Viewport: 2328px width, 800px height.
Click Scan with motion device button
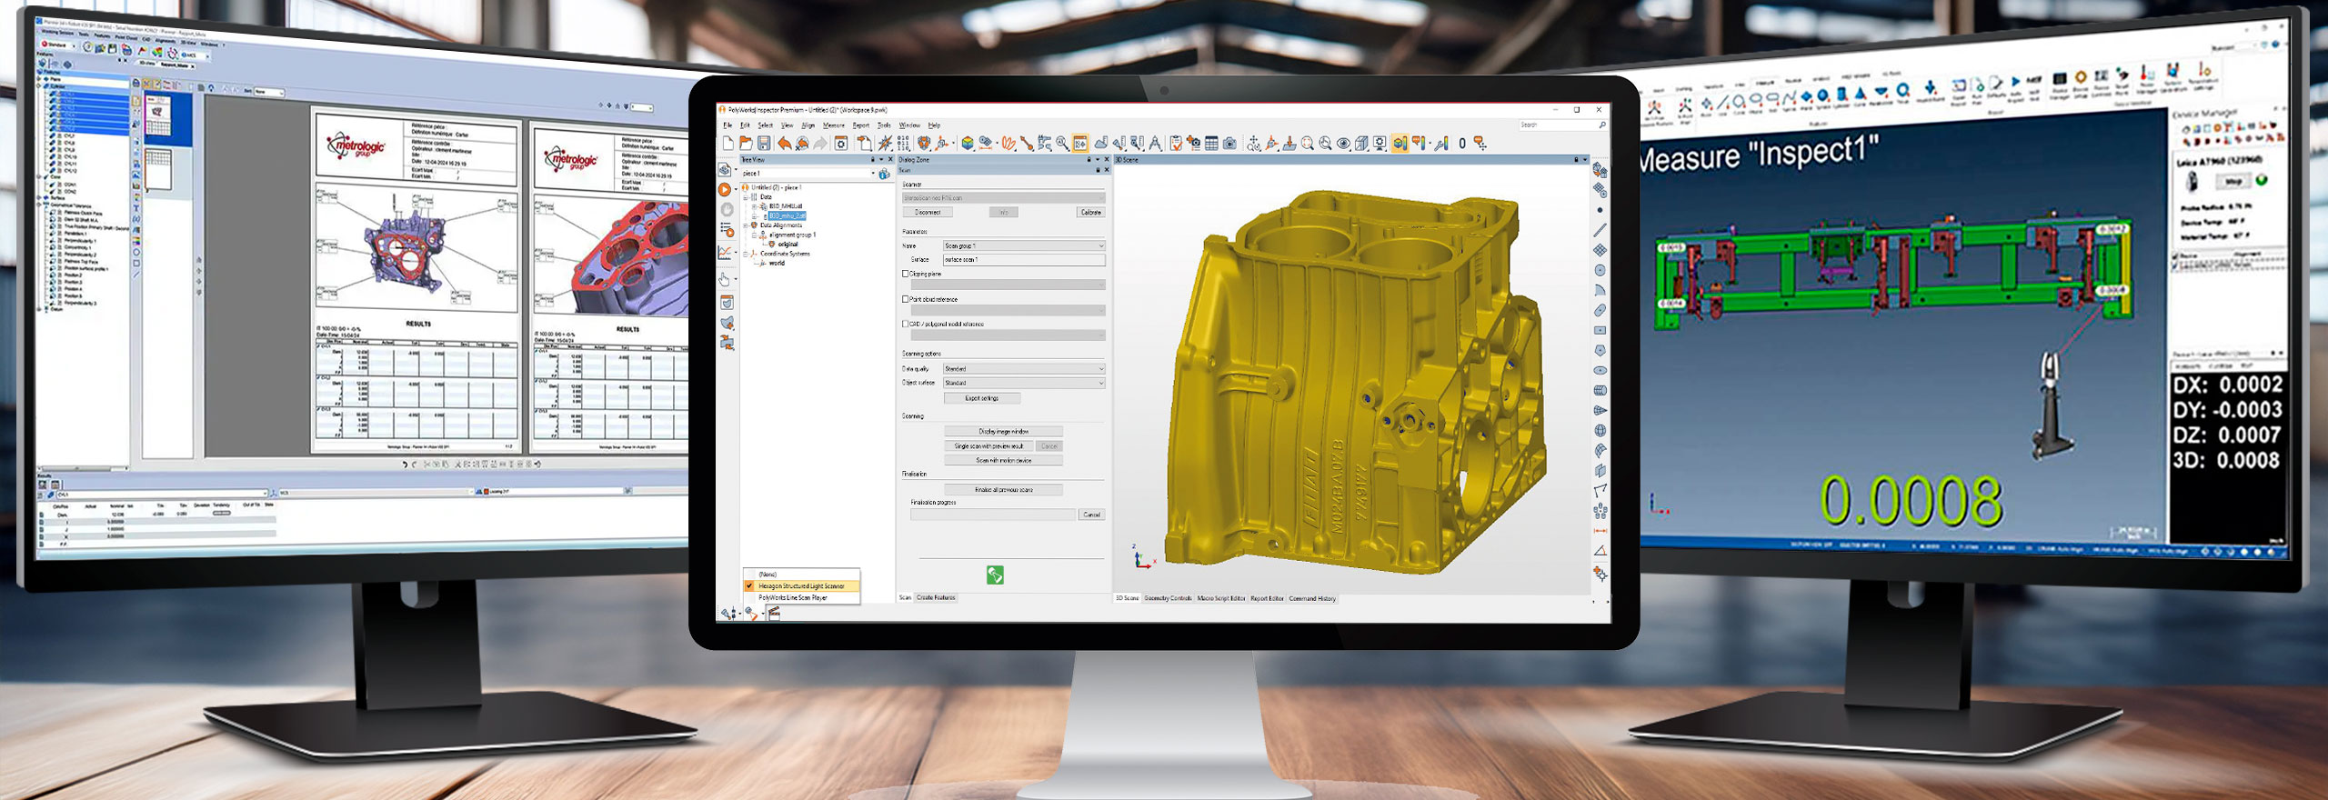coord(1004,460)
